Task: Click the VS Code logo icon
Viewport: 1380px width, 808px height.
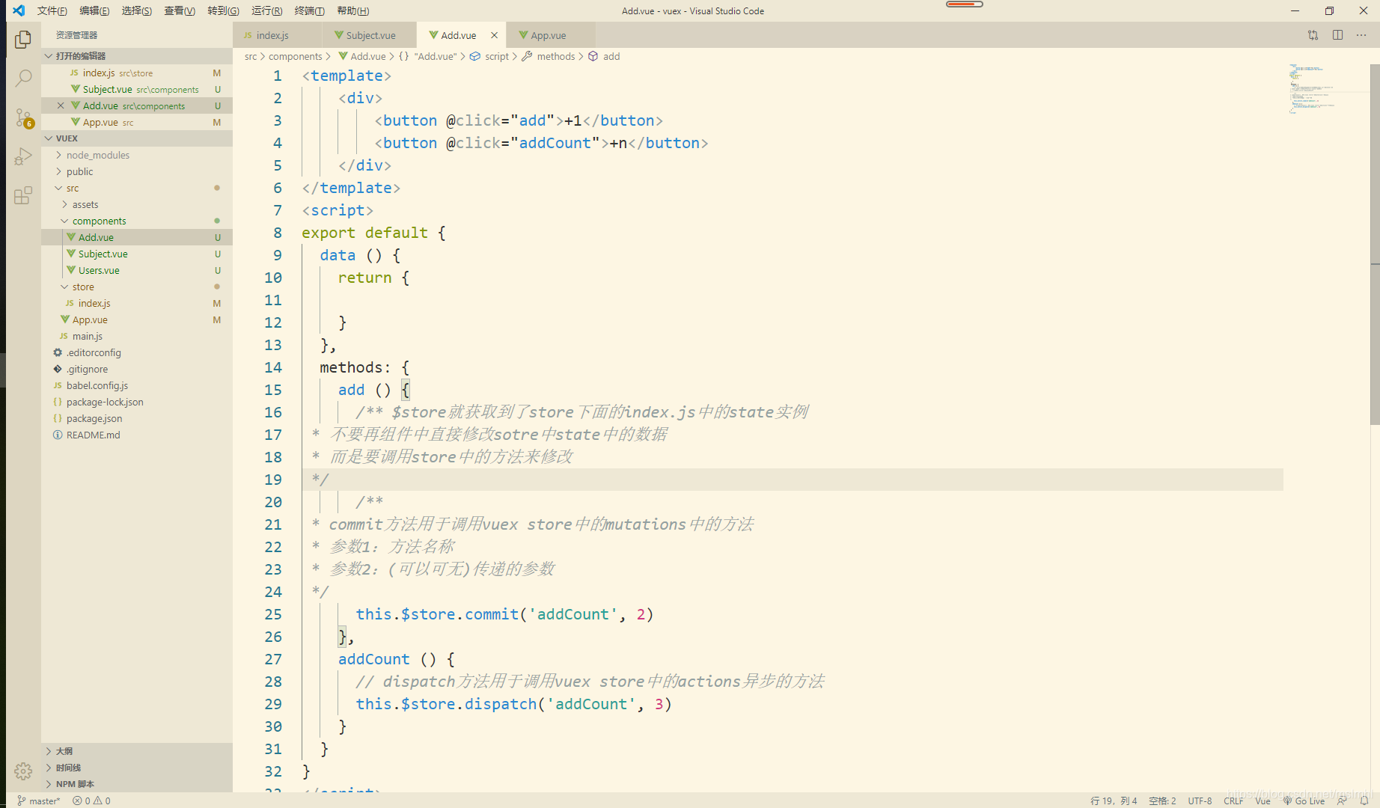Action: (x=18, y=10)
